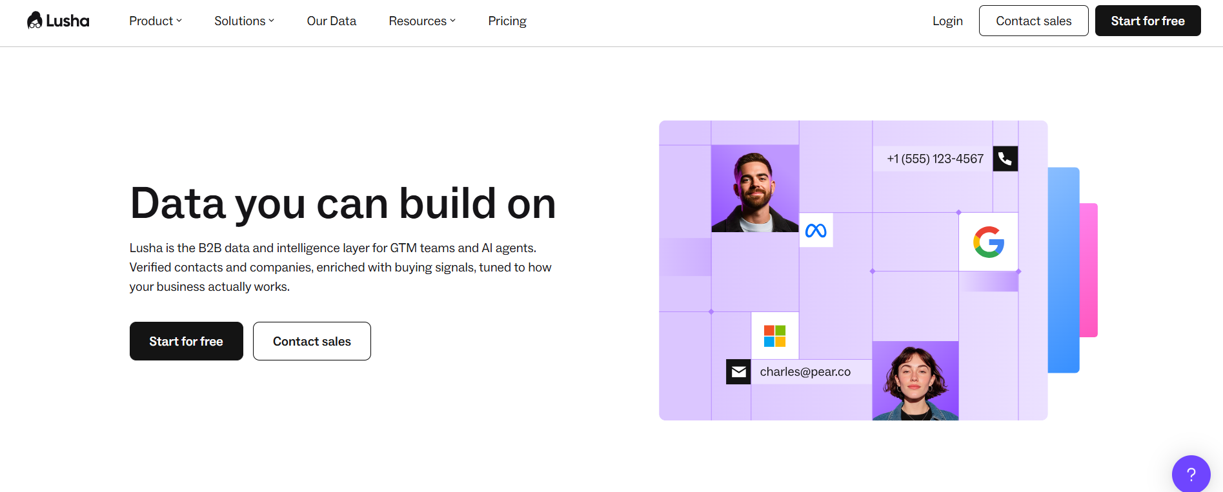
Task: Click the phone number +1 (555) 123-4567
Action: (x=935, y=159)
